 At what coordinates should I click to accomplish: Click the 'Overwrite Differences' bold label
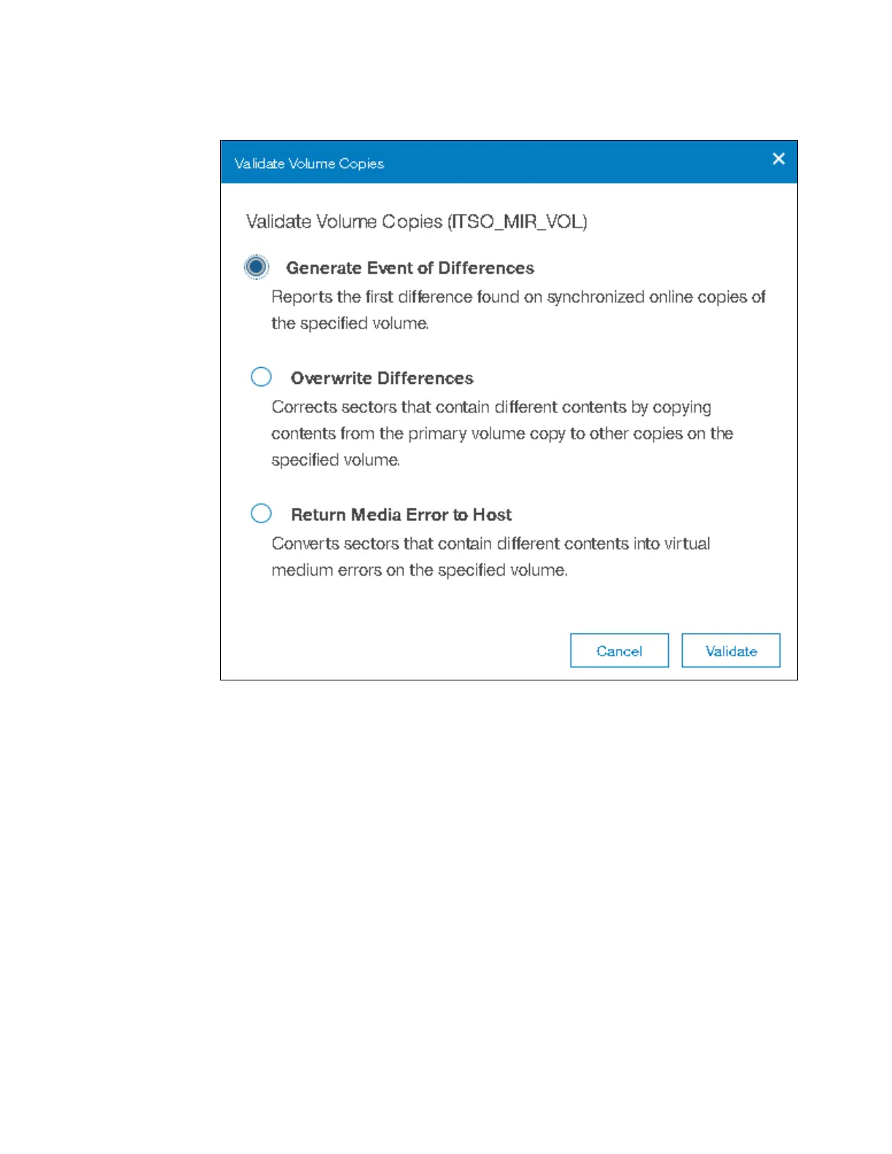tap(382, 378)
